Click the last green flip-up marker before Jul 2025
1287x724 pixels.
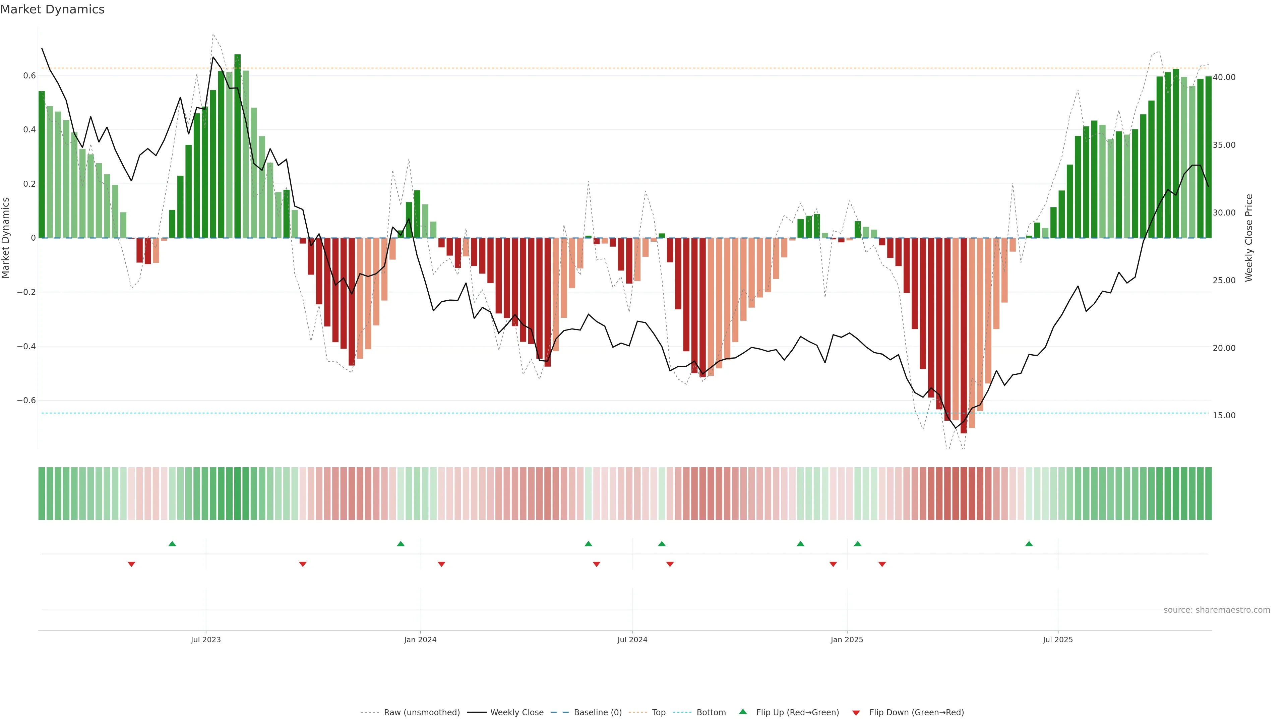pyautogui.click(x=1029, y=544)
